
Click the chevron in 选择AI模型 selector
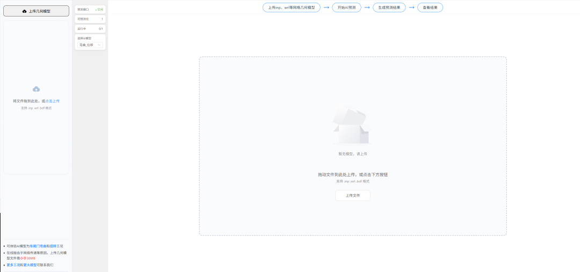[99, 45]
